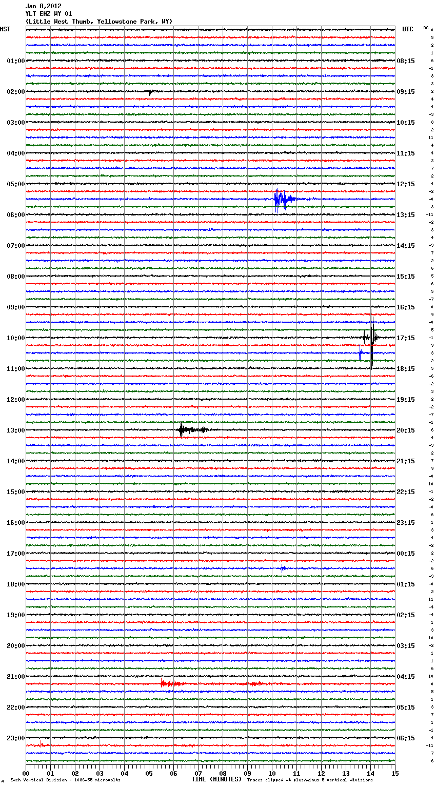This screenshot has height=787, width=436.
Task: Select the 05:00 MST time label
Action: coord(16,184)
